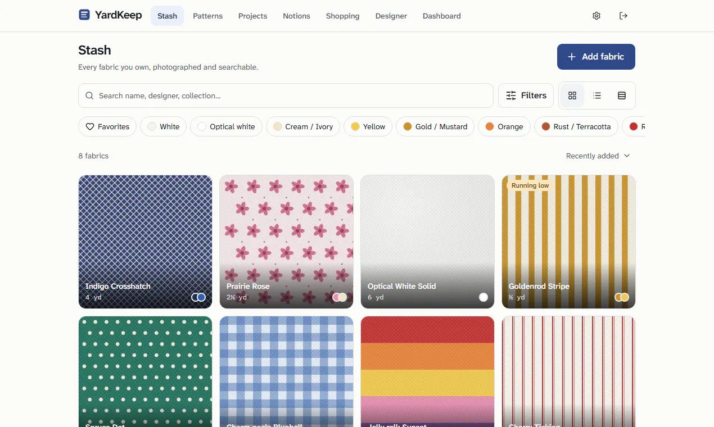Open the Recently added sort dropdown
The width and height of the screenshot is (714, 427).
598,156
